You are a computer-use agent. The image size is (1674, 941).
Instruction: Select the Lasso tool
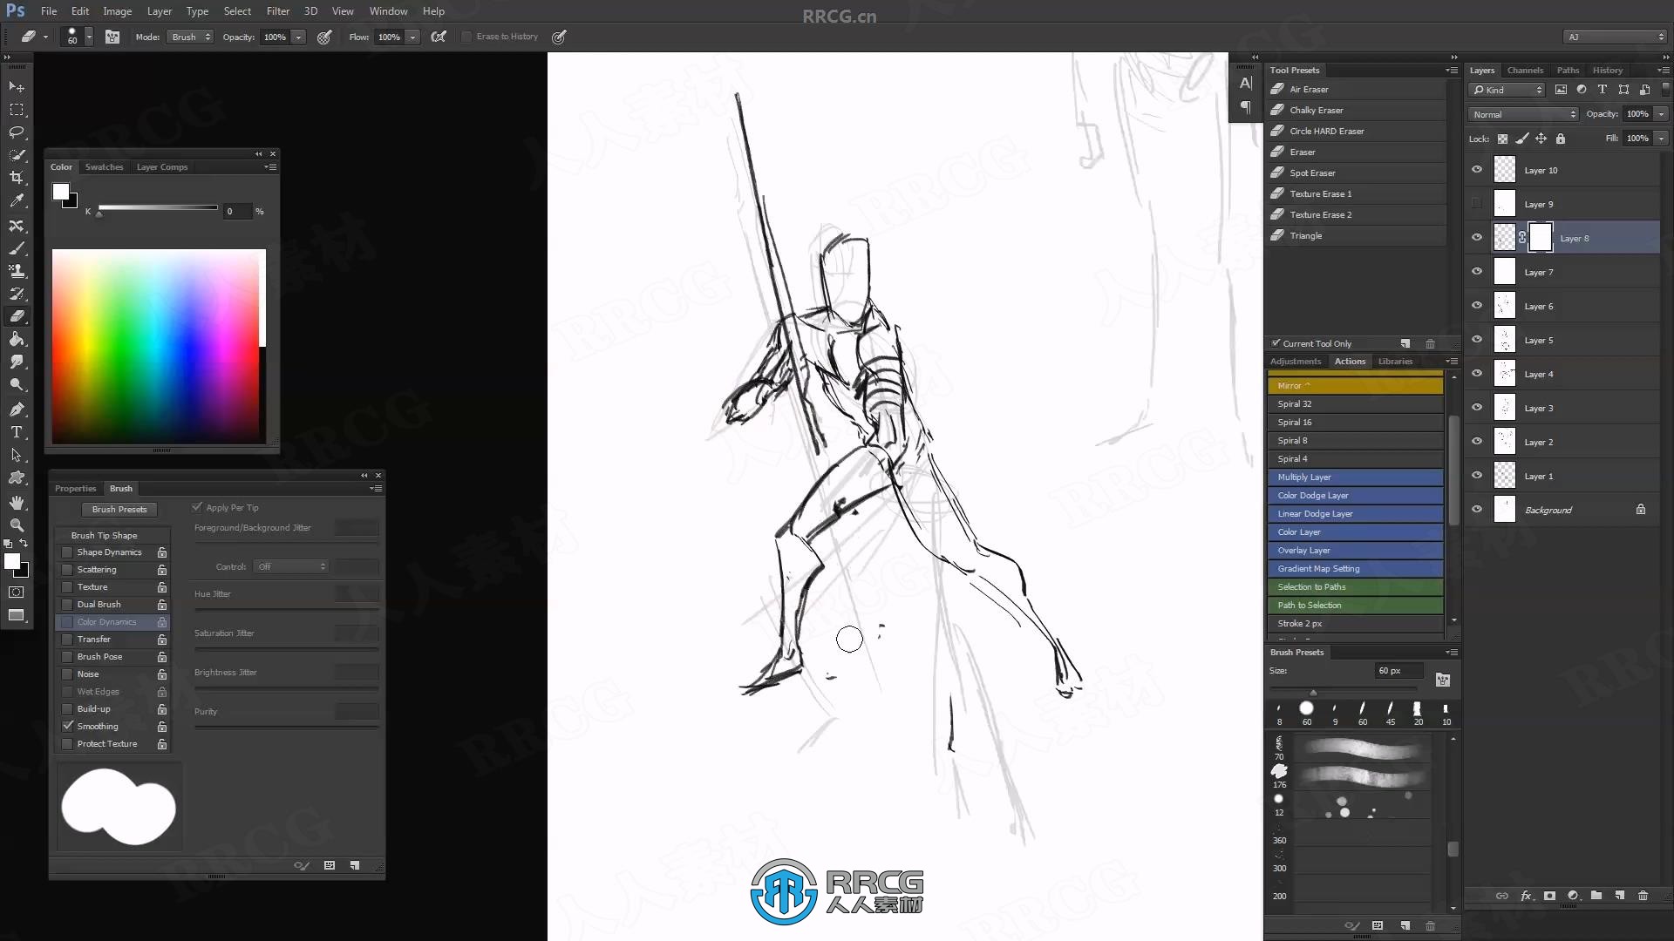pos(17,132)
